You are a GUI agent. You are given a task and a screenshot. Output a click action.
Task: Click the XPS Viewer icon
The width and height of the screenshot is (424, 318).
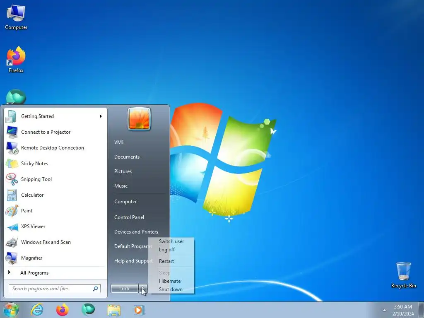coord(12,226)
